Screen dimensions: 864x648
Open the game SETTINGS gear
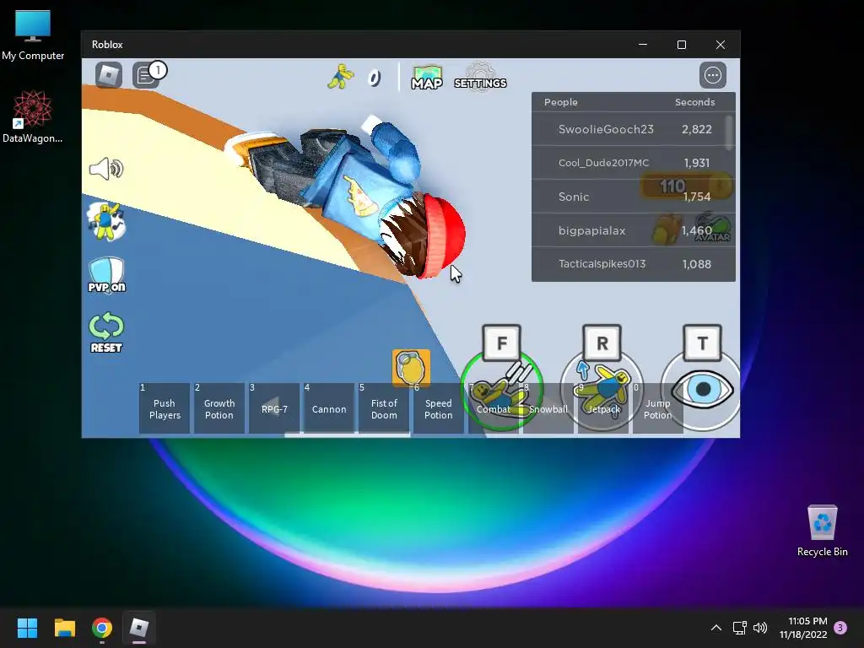coord(480,77)
